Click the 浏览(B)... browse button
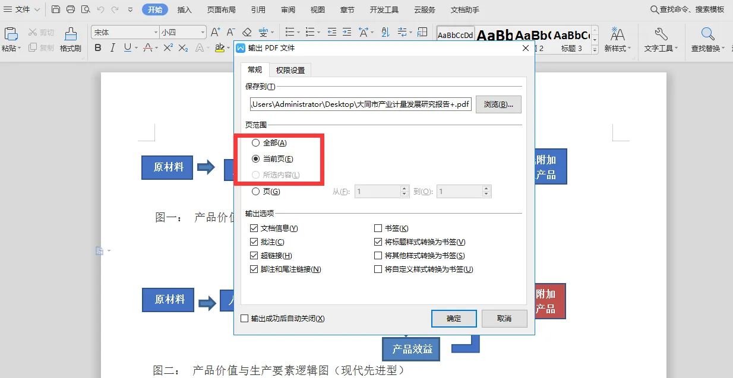The height and width of the screenshot is (378, 733). 498,104
